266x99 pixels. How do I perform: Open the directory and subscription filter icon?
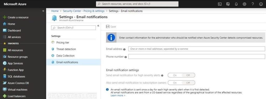(x=228, y=4)
